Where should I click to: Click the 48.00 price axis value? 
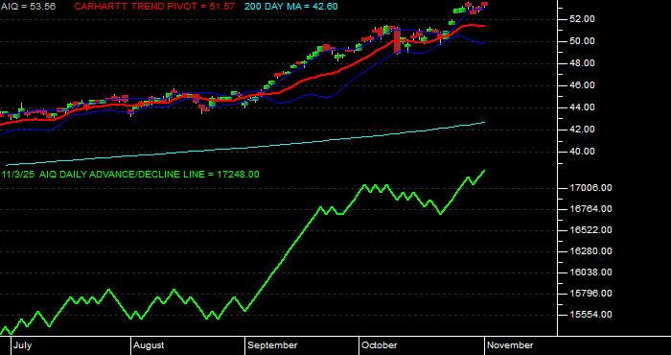[582, 63]
